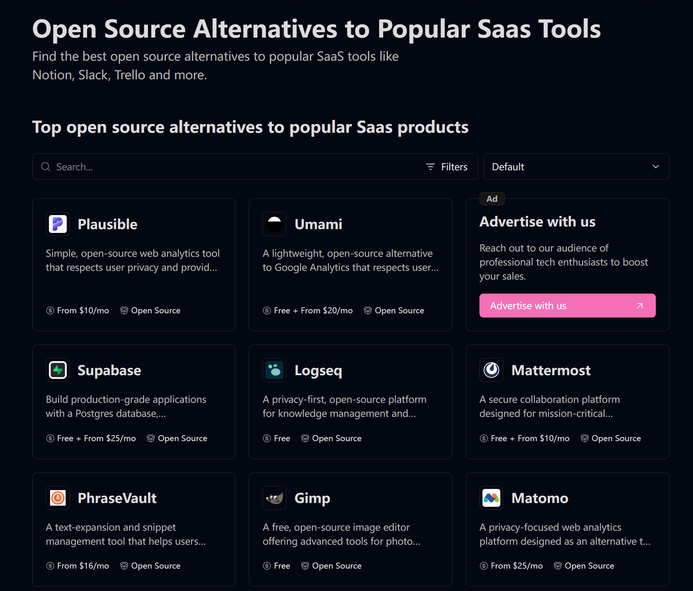693x591 pixels.
Task: Open the Matomo tool title
Action: 540,498
